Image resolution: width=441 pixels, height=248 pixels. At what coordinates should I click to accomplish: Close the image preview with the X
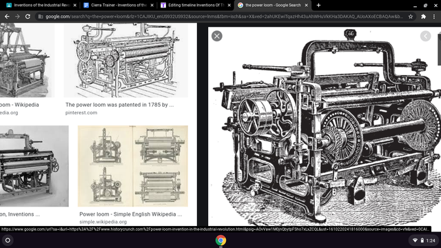(217, 36)
